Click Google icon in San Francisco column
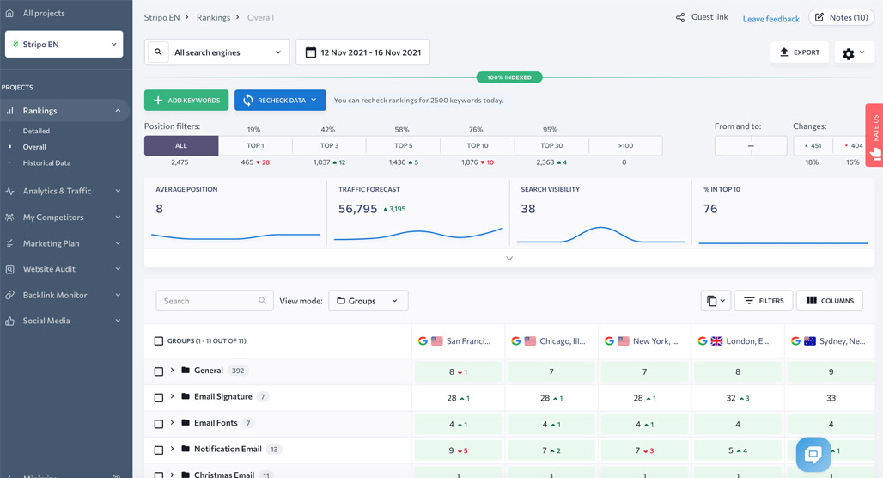883x478 pixels. coord(423,341)
